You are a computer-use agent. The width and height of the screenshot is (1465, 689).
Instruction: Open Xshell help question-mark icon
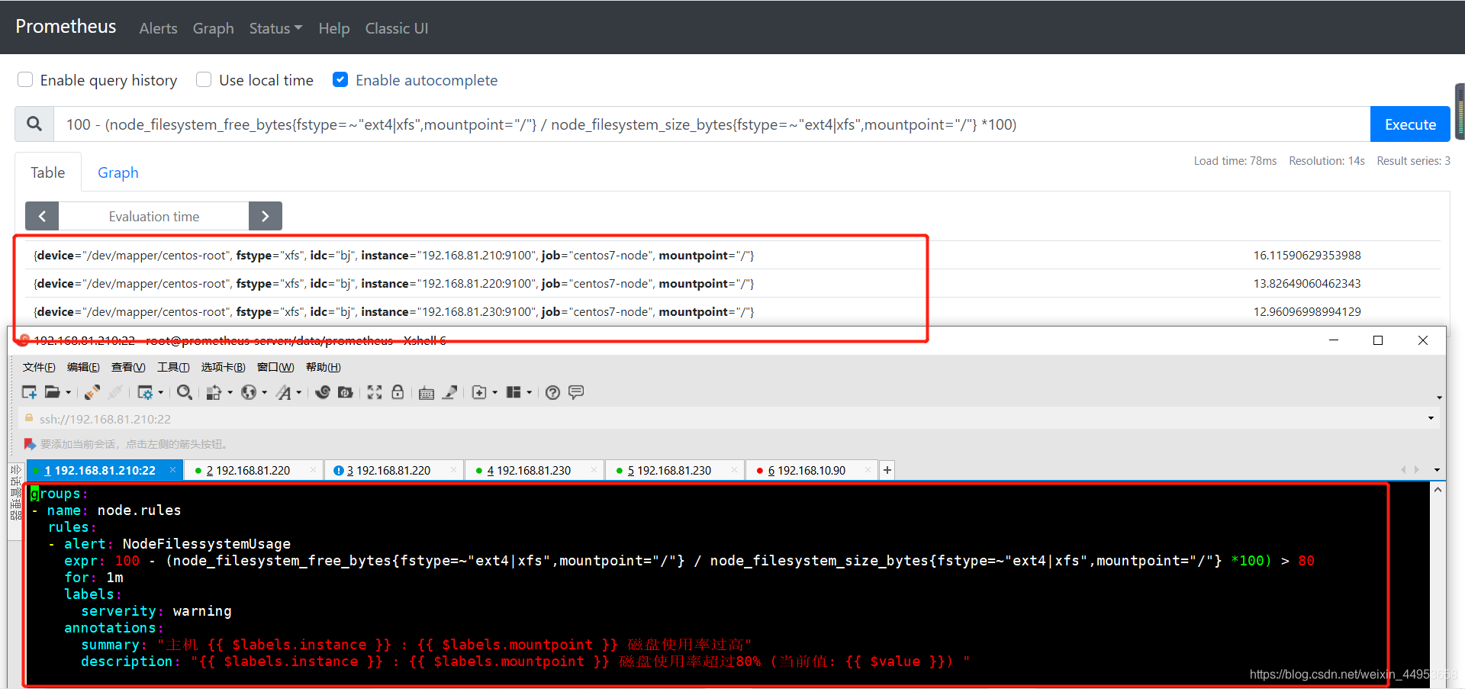click(x=553, y=392)
